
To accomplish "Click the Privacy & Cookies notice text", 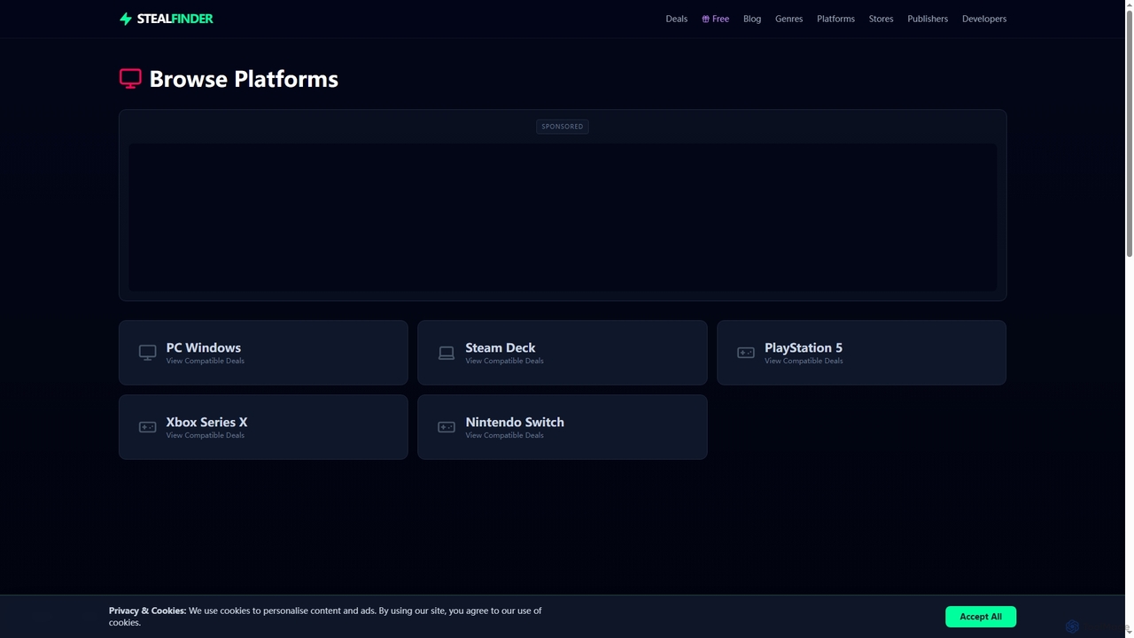I will click(x=325, y=616).
